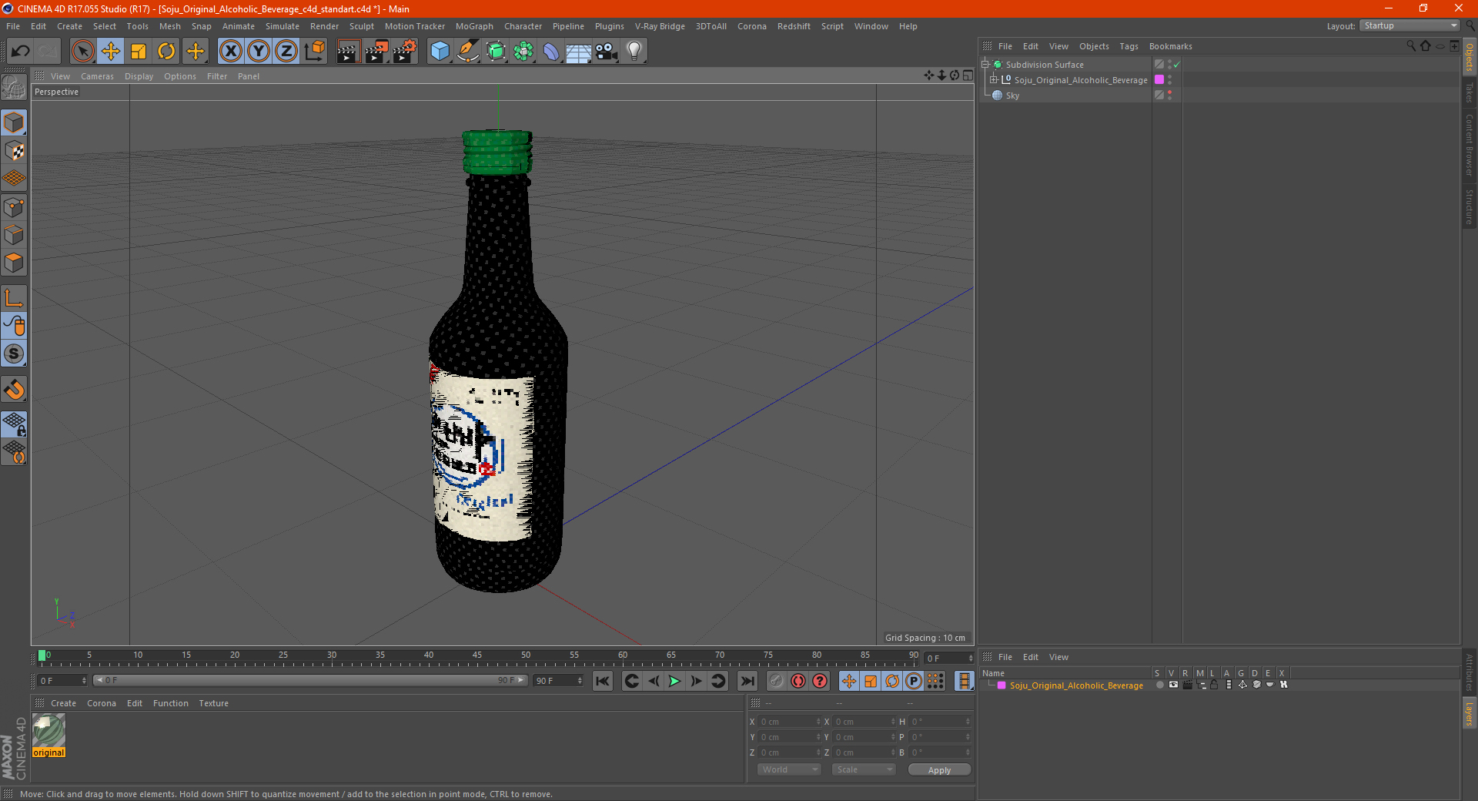The image size is (1478, 801).
Task: Click the Coordinate System icon
Action: [x=314, y=52]
